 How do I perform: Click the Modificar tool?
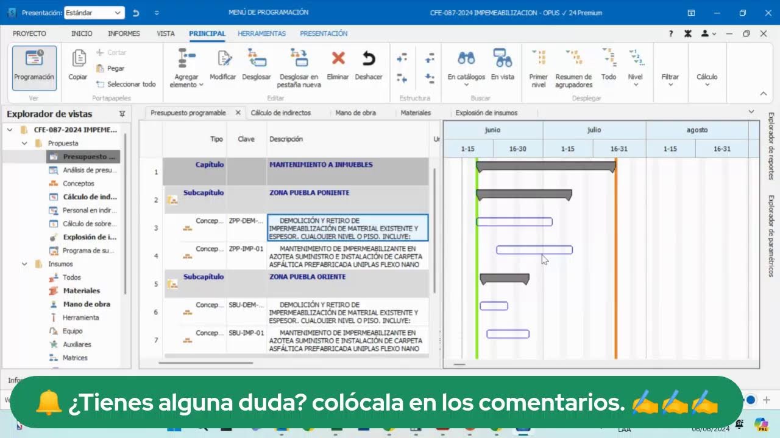coord(223,65)
